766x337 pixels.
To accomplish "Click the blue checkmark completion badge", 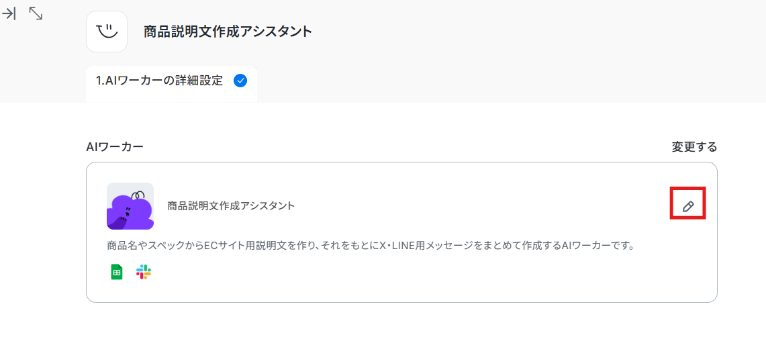I will coord(240,81).
